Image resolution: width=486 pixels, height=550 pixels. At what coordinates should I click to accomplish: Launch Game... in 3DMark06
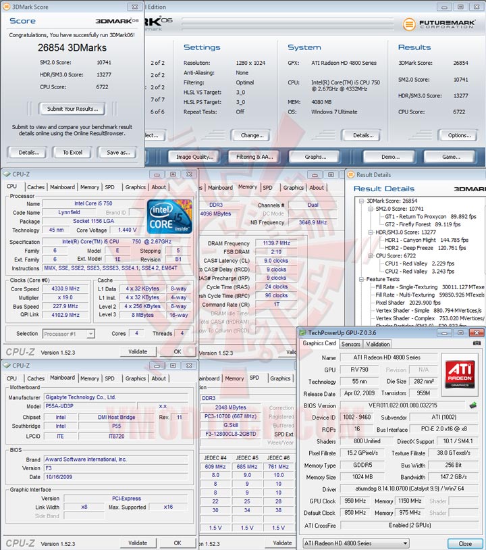pyautogui.click(x=451, y=157)
